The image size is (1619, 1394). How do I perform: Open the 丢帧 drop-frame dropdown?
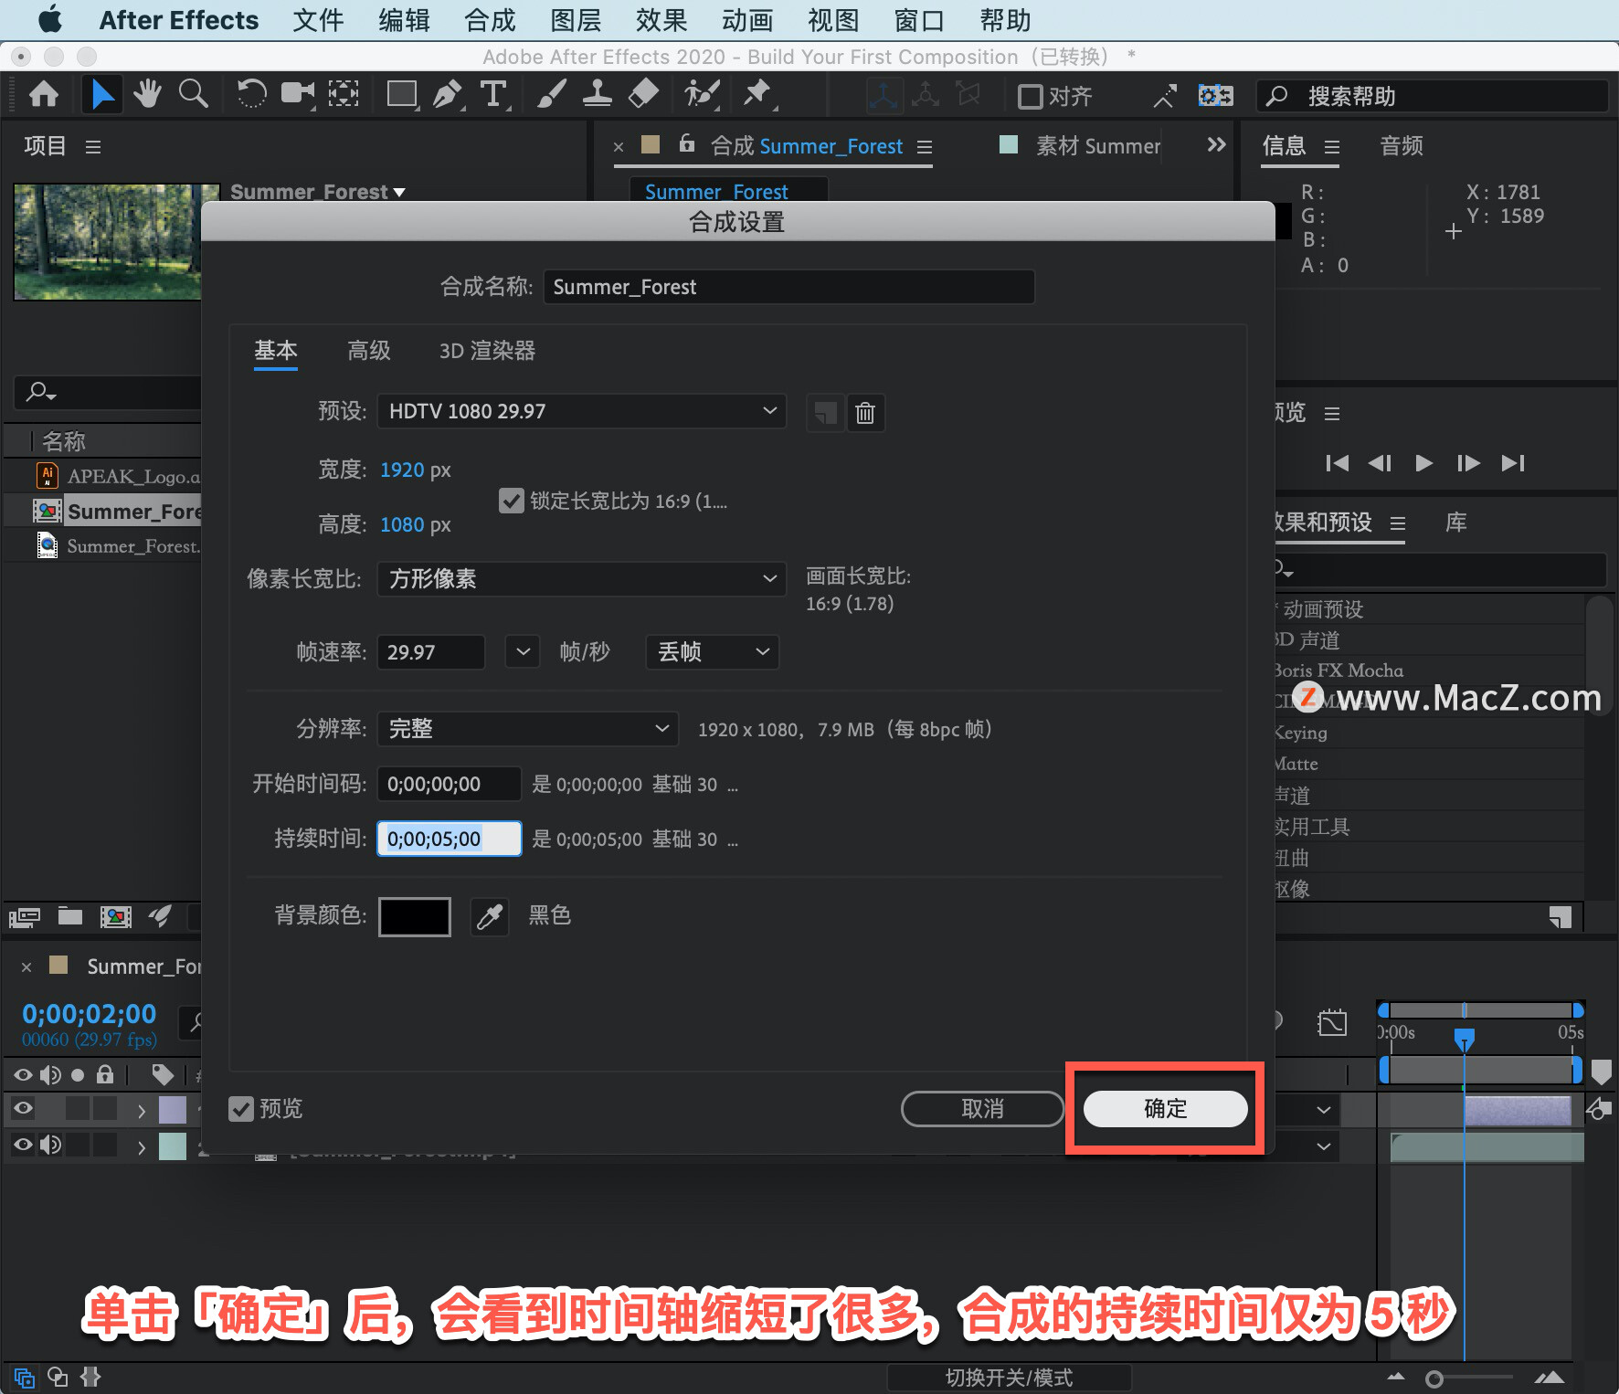713,652
